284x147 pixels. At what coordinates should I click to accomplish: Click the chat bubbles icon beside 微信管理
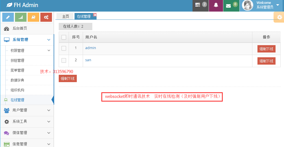(6, 133)
